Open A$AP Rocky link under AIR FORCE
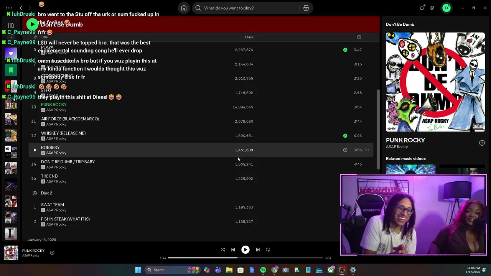This screenshot has width=491, height=276. 56,124
